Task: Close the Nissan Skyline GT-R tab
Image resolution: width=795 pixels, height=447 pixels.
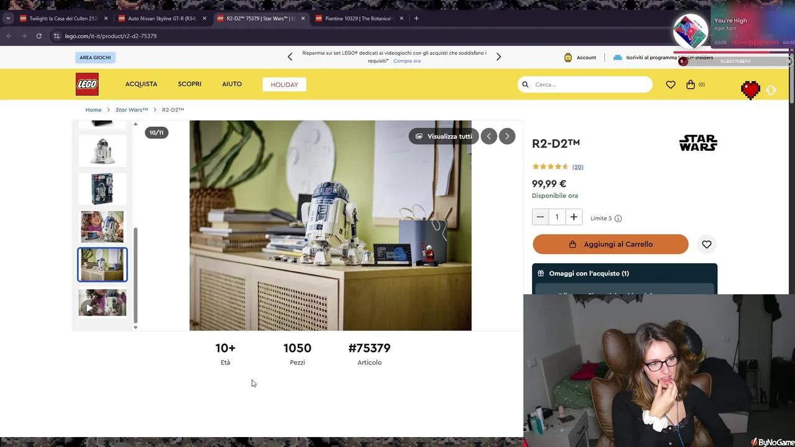Action: click(x=204, y=18)
